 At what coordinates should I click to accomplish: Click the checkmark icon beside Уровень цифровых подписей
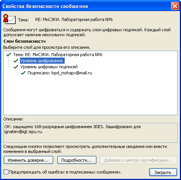pos(16,67)
